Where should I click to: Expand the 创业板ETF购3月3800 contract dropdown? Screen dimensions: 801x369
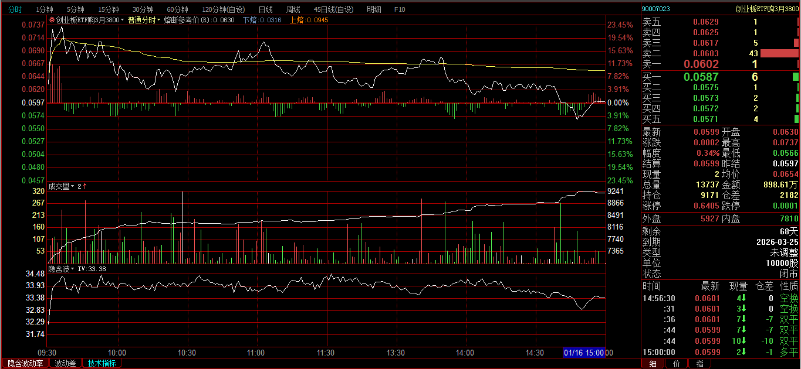tap(122, 20)
